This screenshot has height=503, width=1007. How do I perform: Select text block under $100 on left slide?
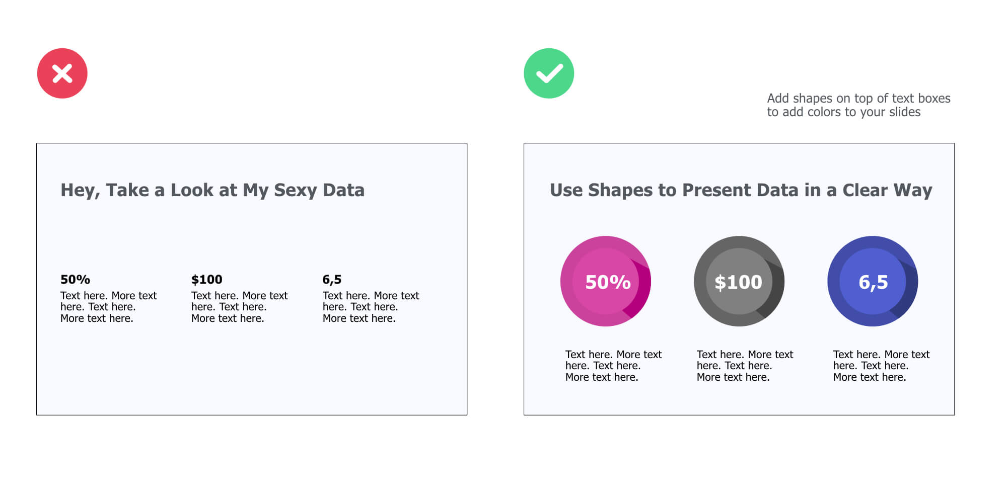coord(240,307)
